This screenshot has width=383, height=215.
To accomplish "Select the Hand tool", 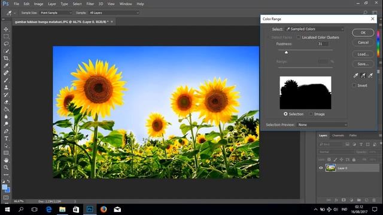I will pos(6,160).
